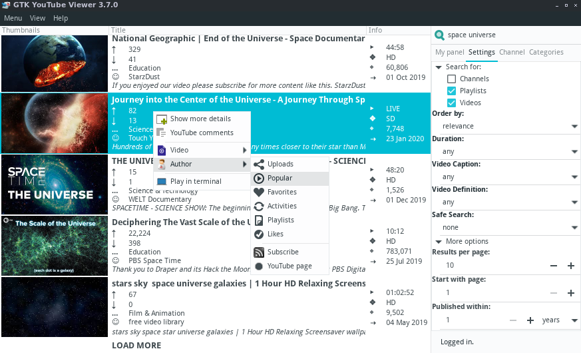The image size is (581, 353).
Task: Select the stars sky galaxies thumbnail
Action: (55, 307)
